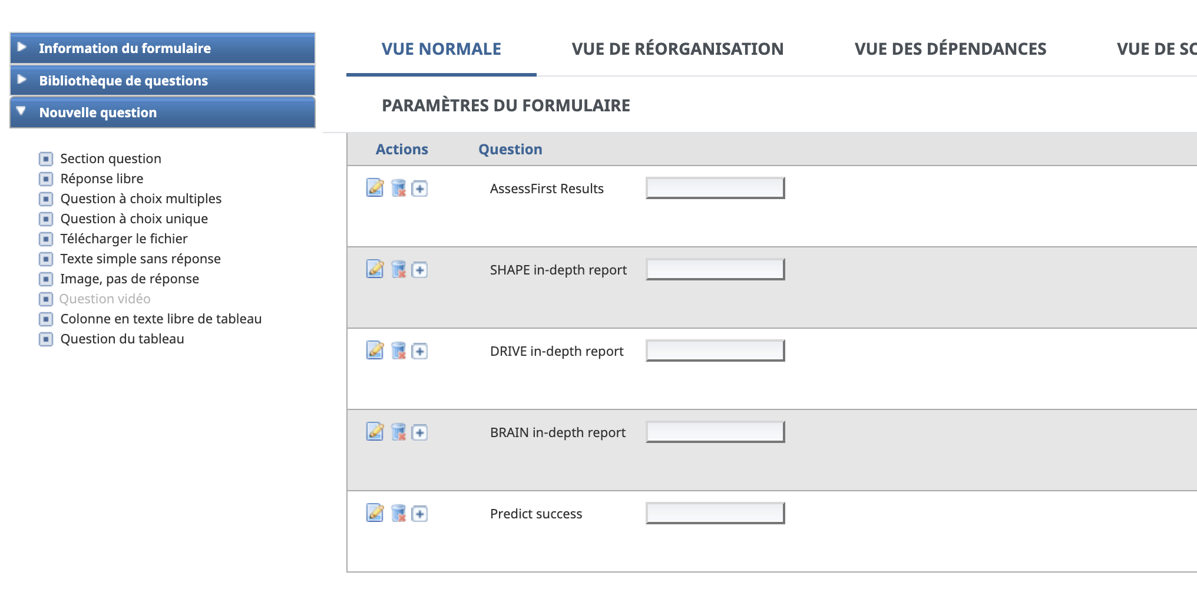The height and width of the screenshot is (615, 1197).
Task: Click the SHAPE in-depth report input field
Action: tap(715, 269)
